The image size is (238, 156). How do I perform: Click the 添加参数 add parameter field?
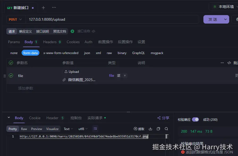click(x=26, y=88)
